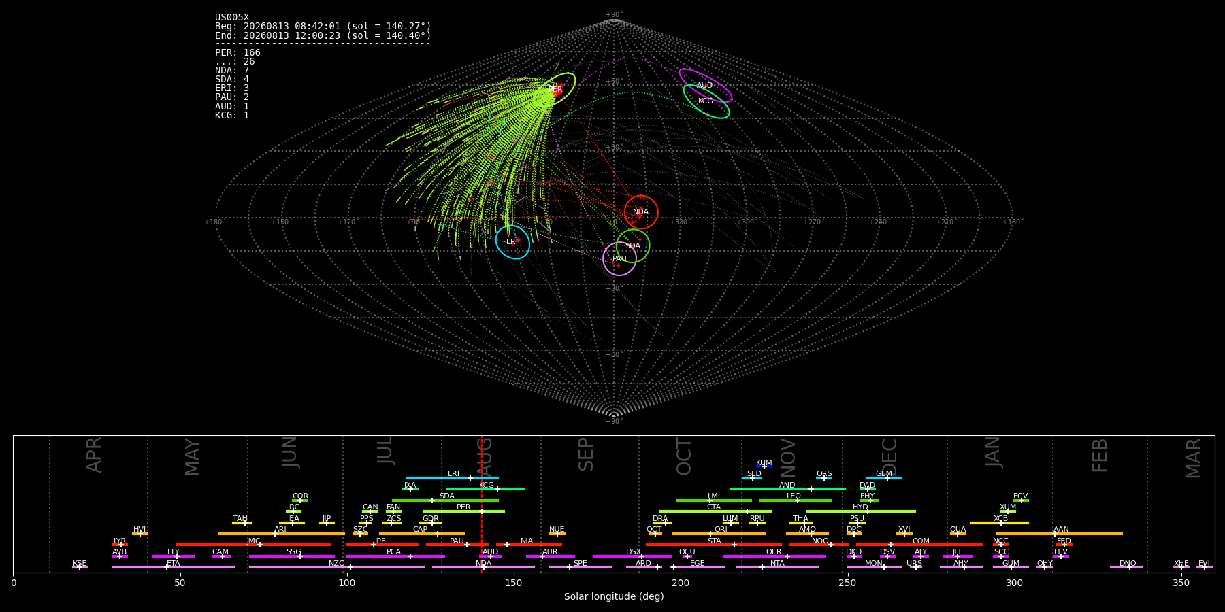
Task: Select the green SDA radiant circle
Action: 633,245
